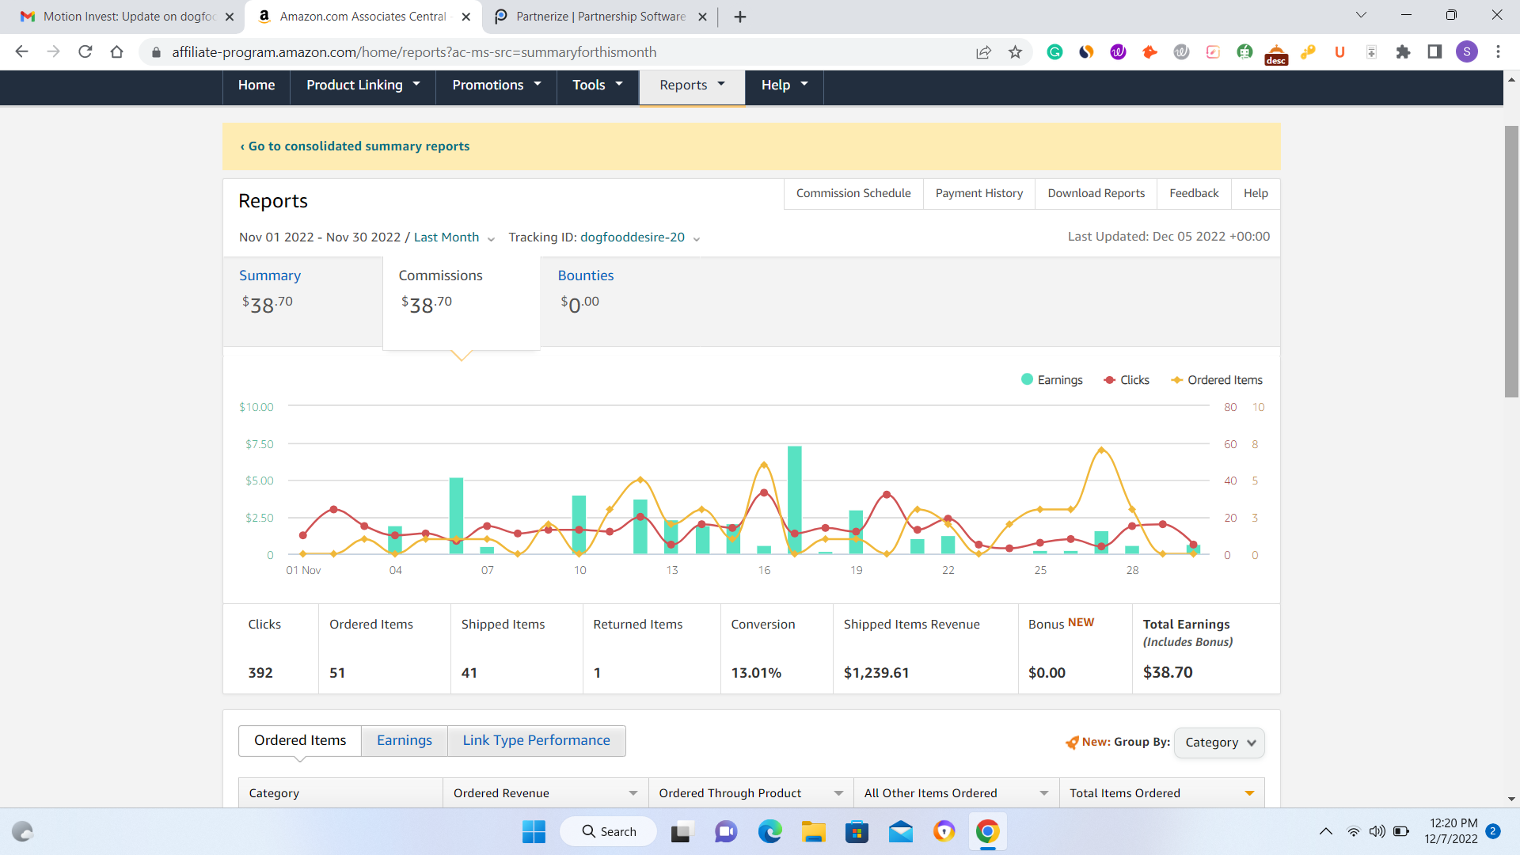Click the tall Earnings bar near Nov 17

(x=794, y=500)
